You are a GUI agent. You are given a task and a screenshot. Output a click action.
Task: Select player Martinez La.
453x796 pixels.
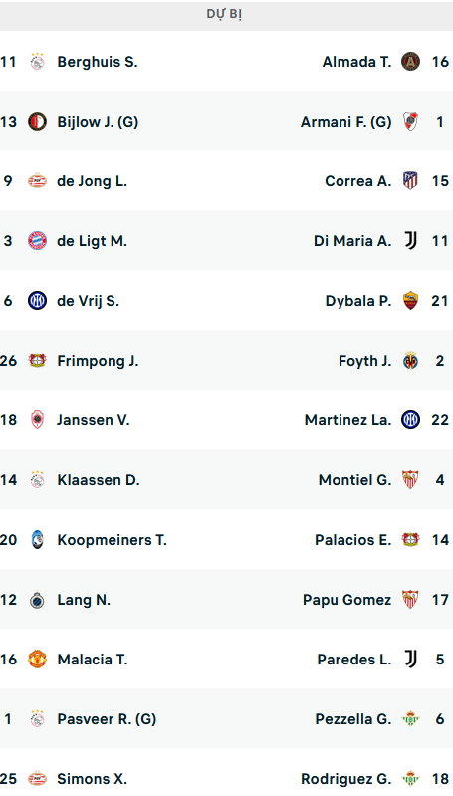click(348, 420)
